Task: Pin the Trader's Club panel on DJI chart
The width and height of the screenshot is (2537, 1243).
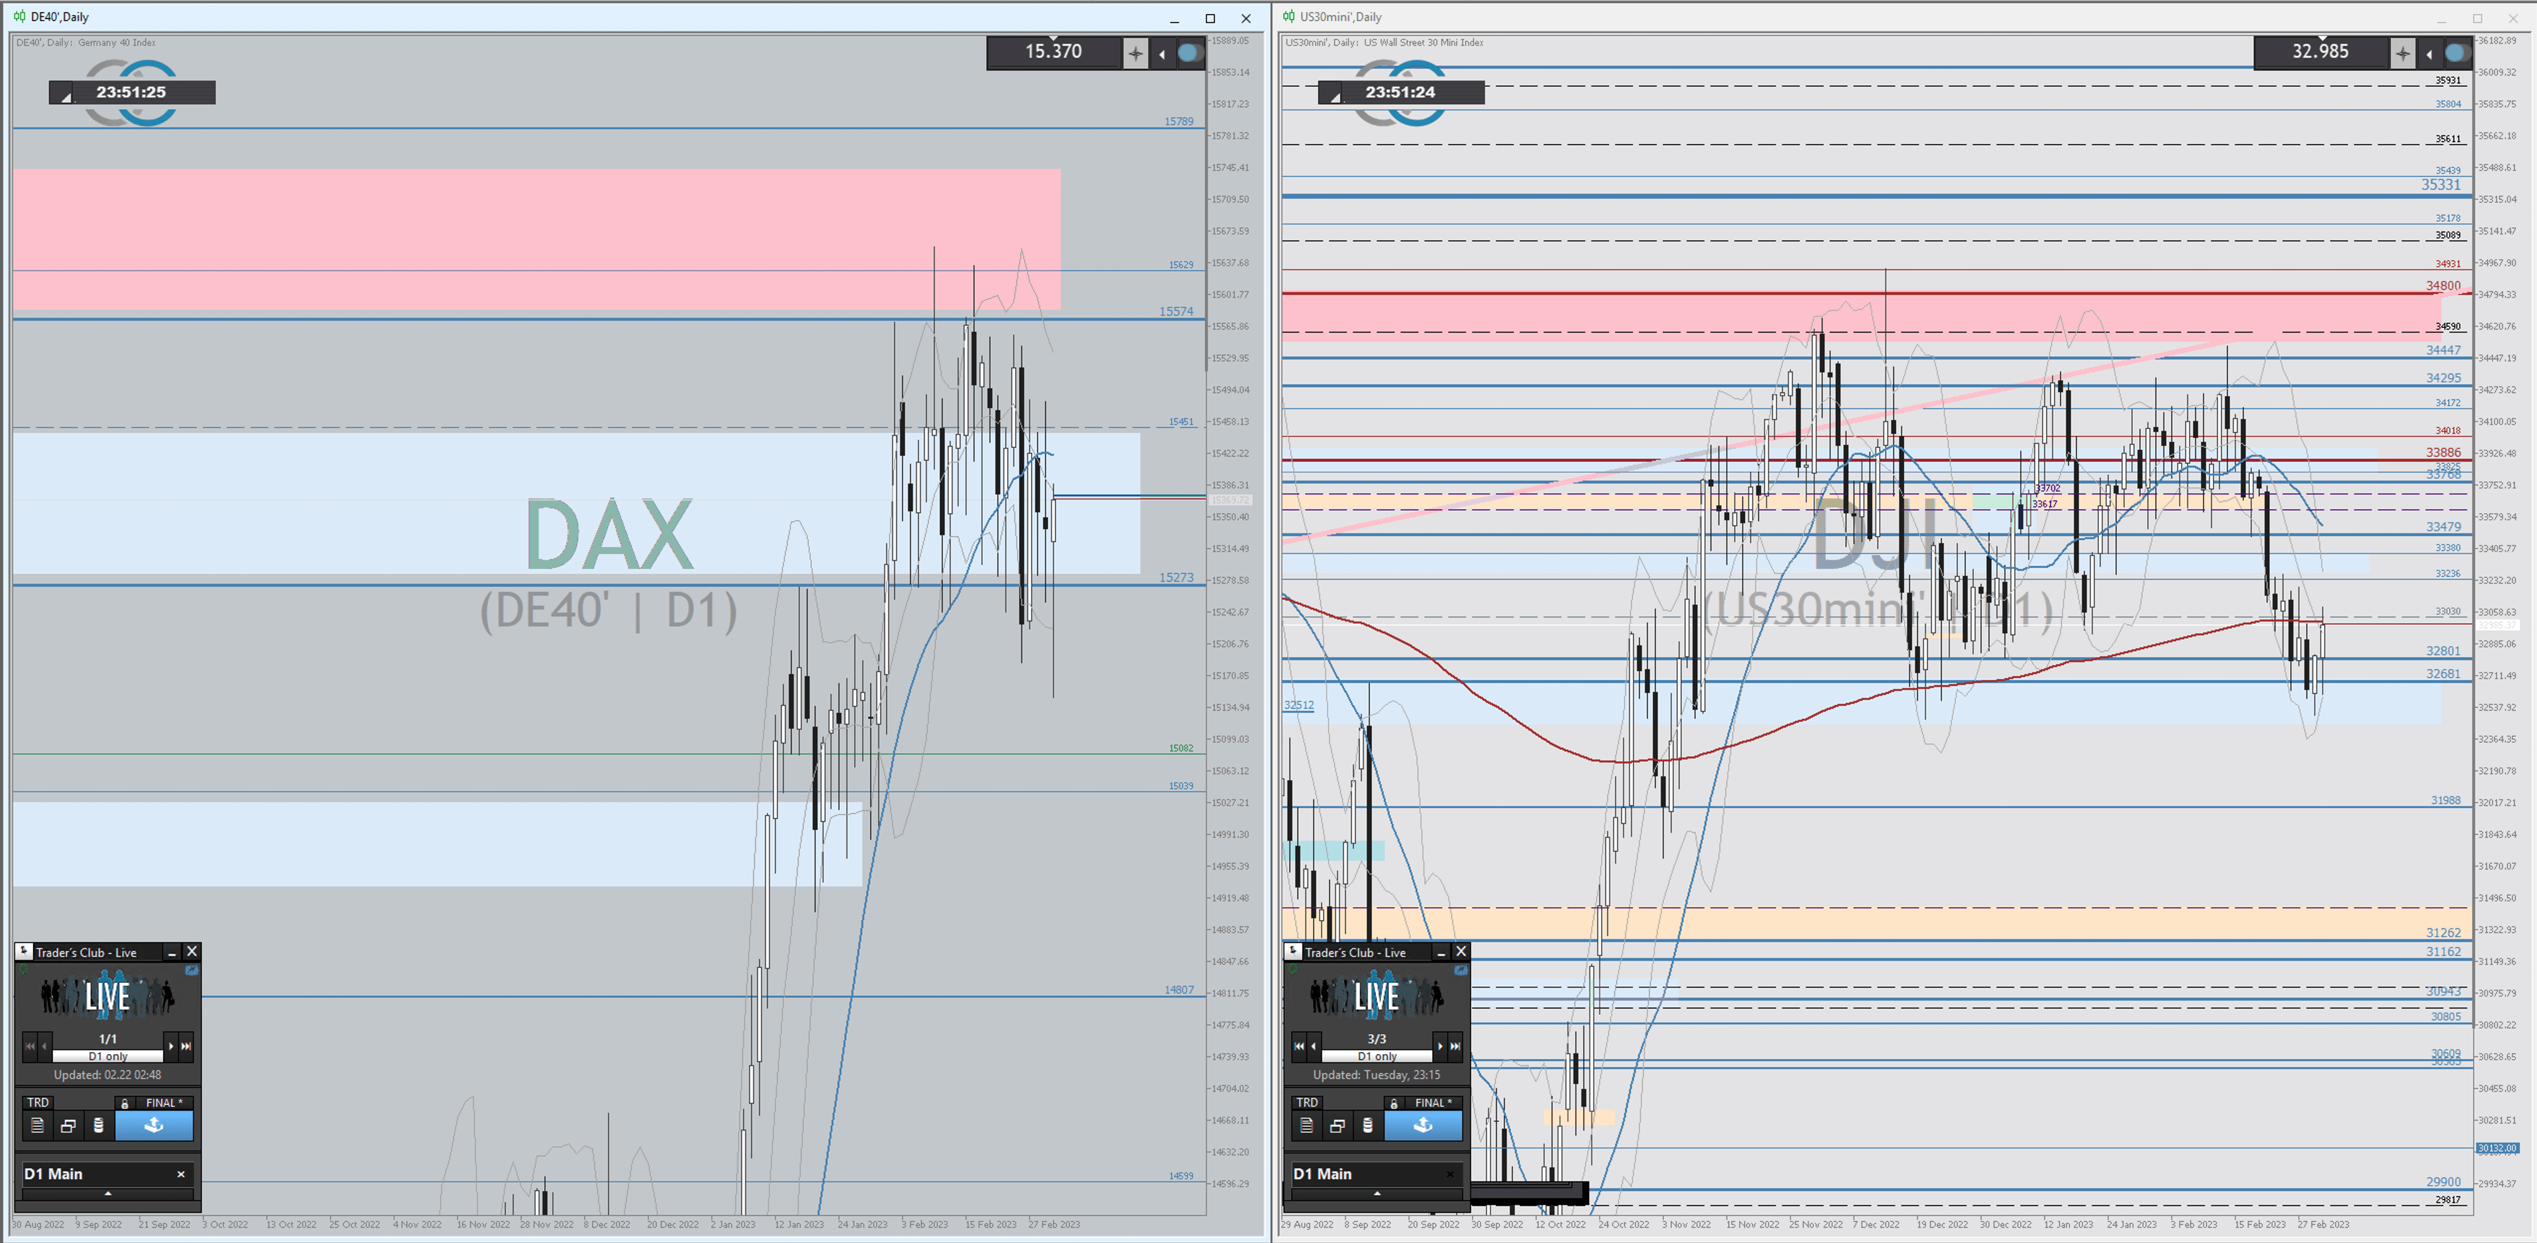Action: (x=1293, y=952)
